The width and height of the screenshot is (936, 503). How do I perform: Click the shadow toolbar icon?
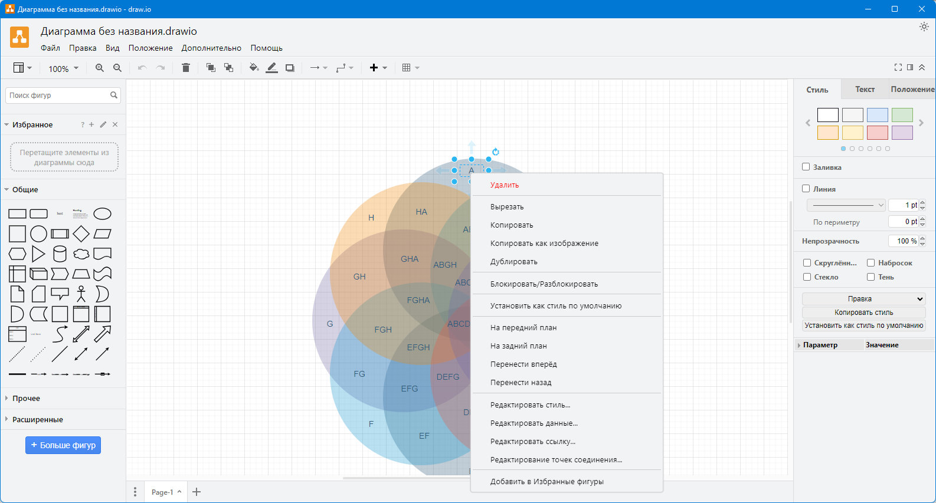(x=290, y=68)
